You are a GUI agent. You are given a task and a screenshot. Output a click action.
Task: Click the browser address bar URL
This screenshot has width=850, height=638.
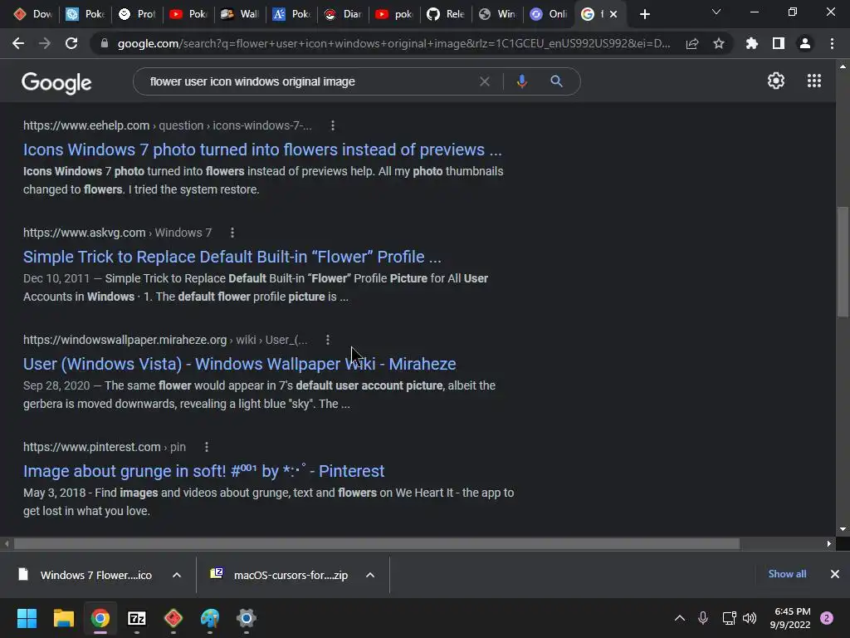[x=394, y=43]
